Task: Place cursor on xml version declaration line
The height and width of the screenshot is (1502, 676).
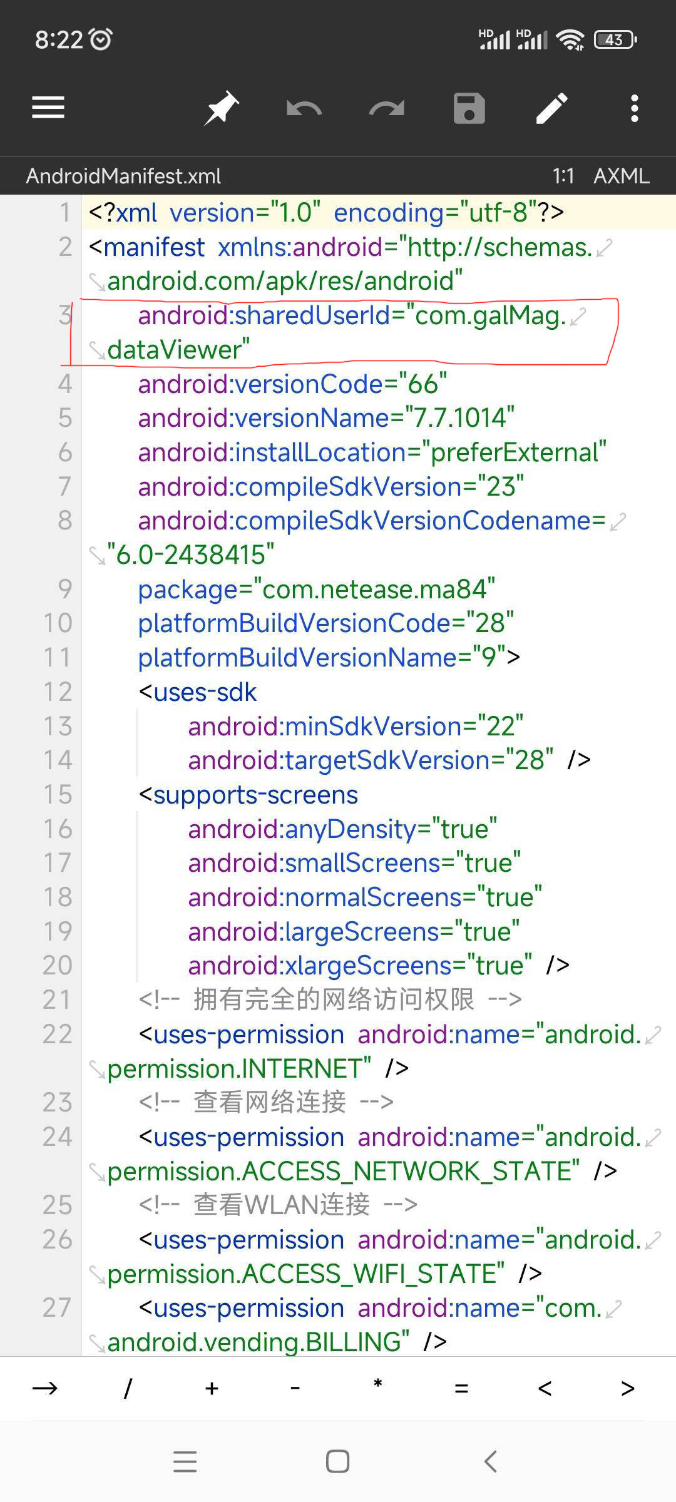Action: [x=326, y=212]
